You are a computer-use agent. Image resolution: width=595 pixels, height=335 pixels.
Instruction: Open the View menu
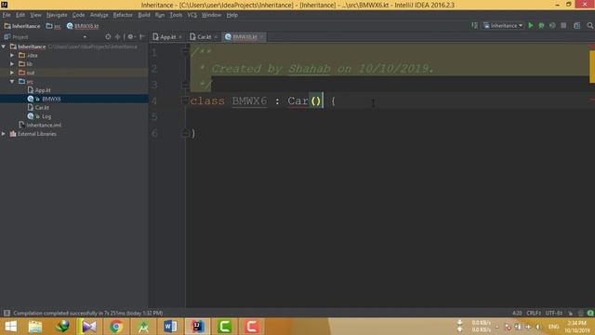(x=35, y=15)
